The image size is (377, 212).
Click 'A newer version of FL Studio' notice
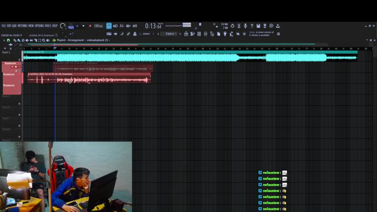[261, 34]
